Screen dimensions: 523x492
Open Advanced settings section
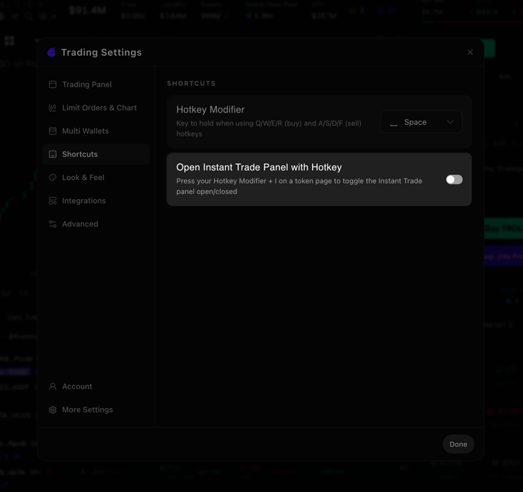click(x=96, y=224)
